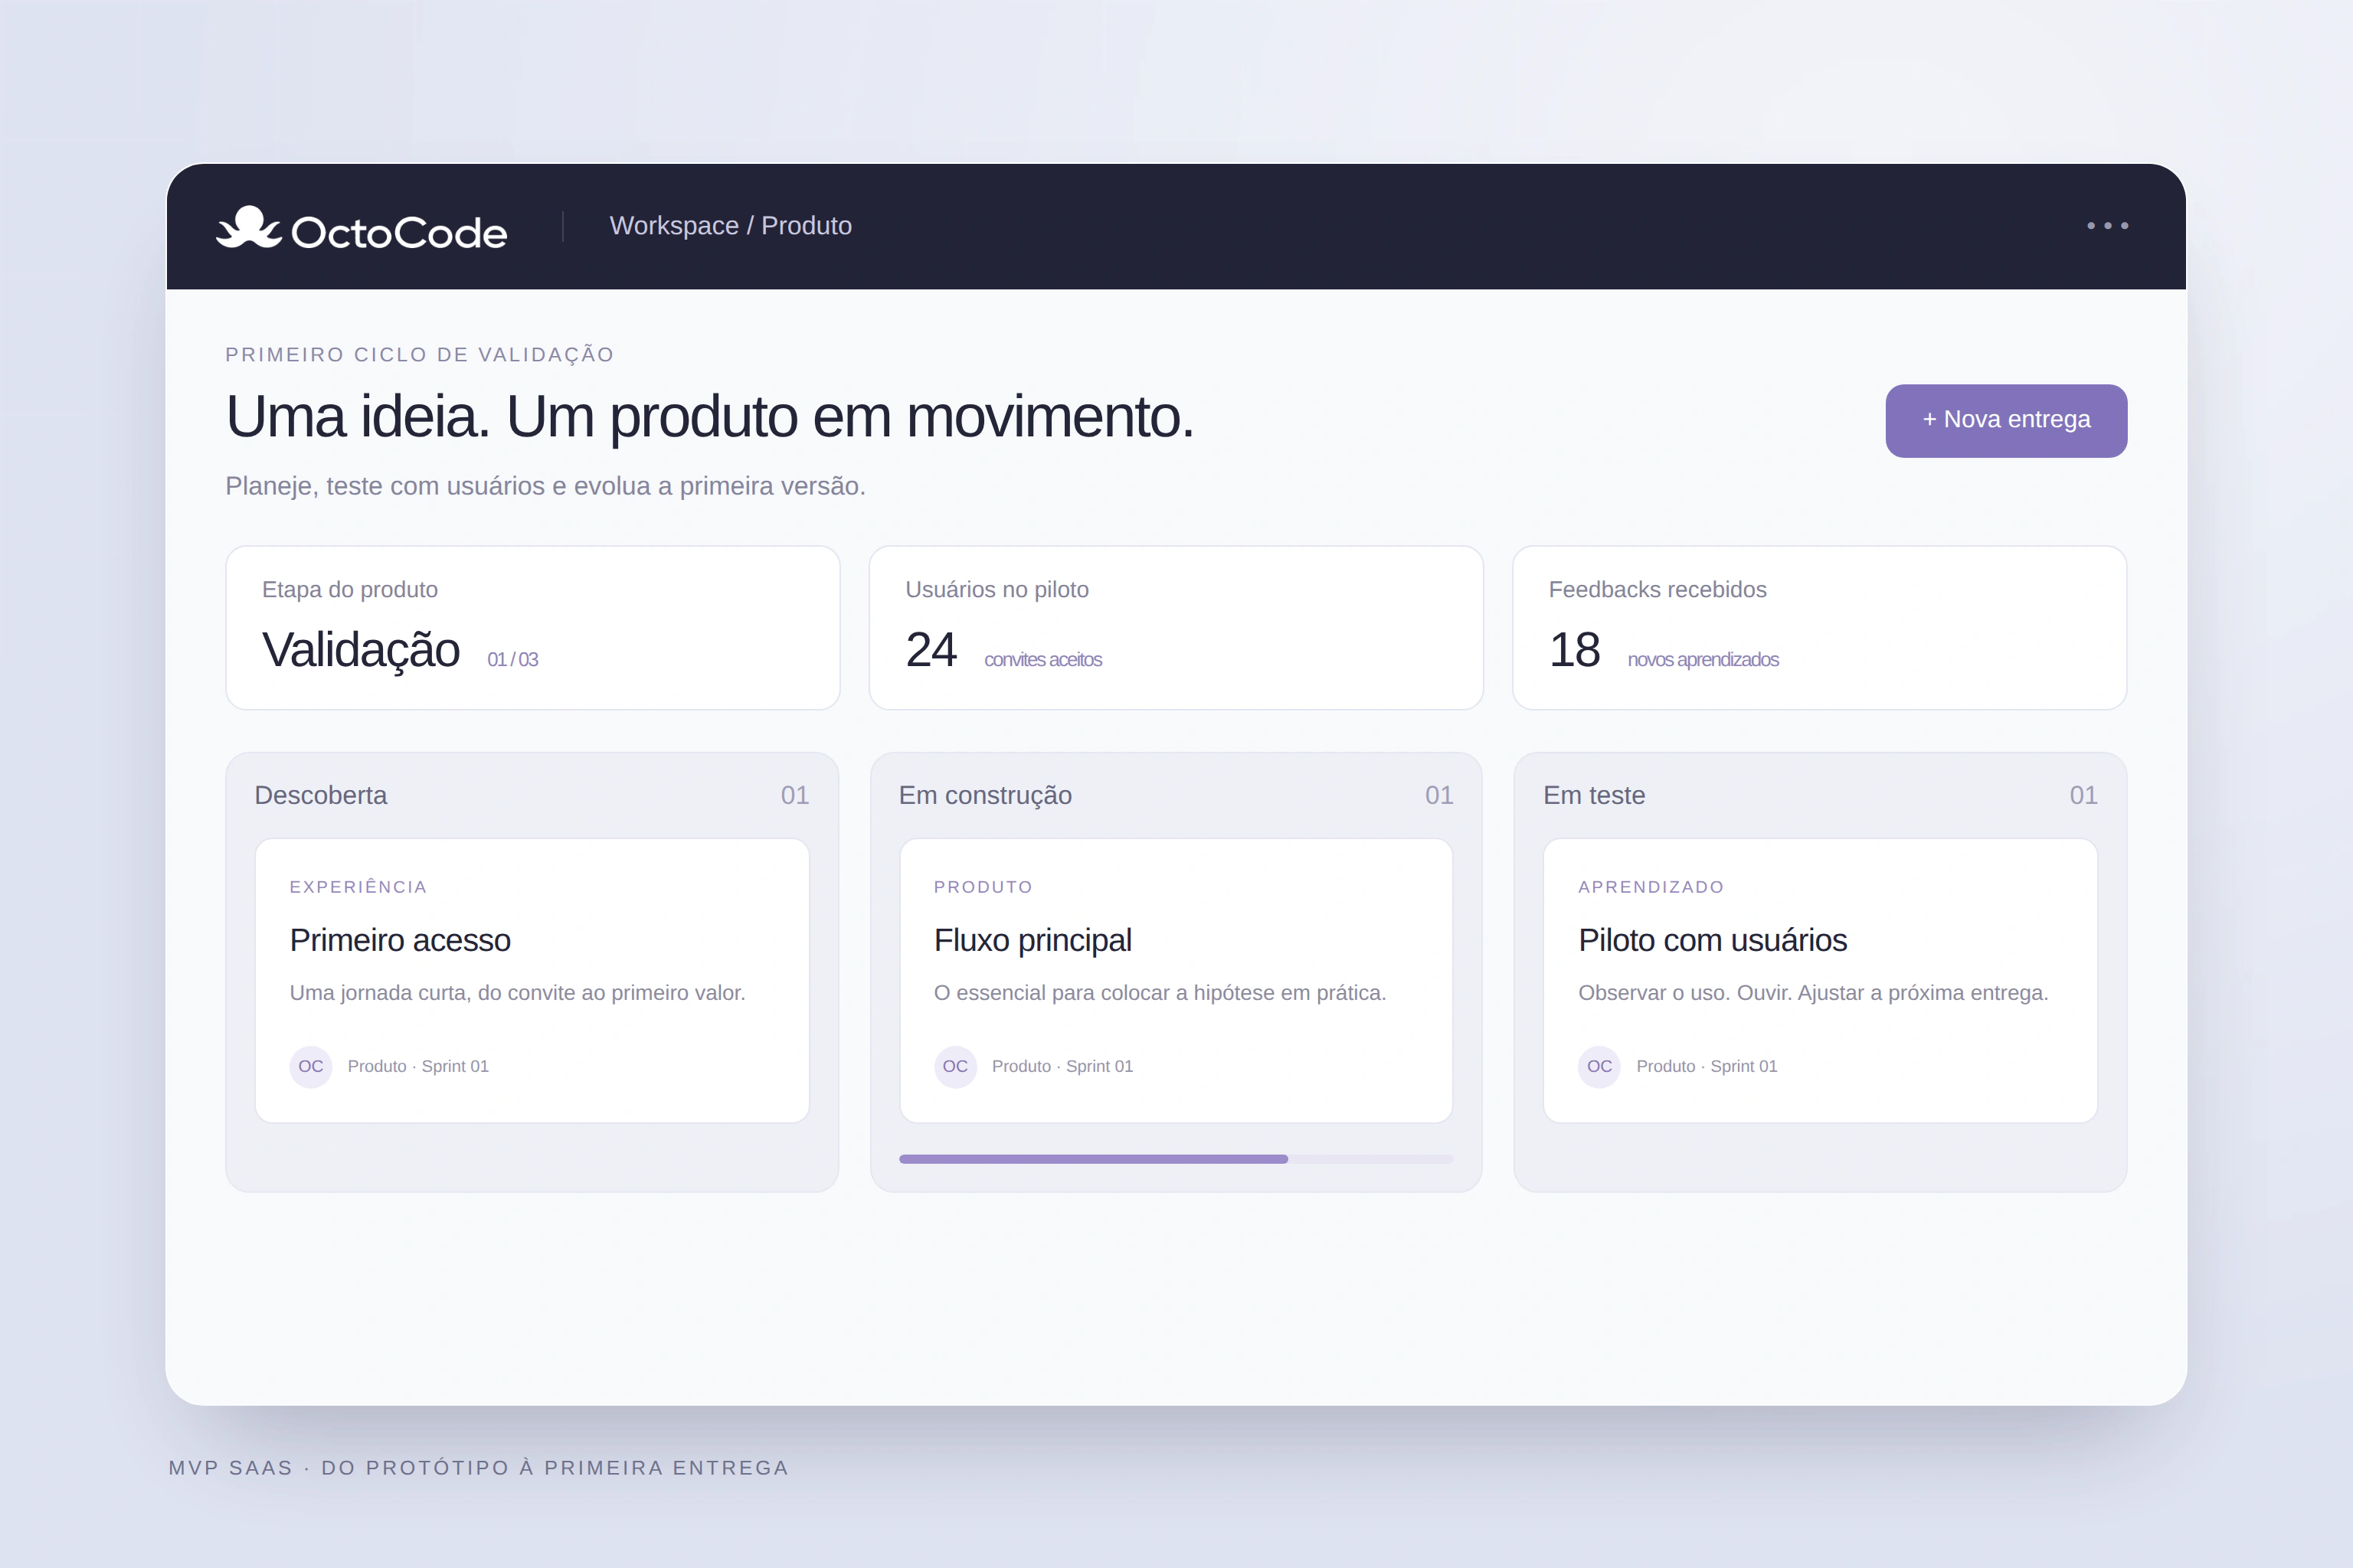
Task: Click the APRENDIZADO tag label
Action: (1651, 887)
